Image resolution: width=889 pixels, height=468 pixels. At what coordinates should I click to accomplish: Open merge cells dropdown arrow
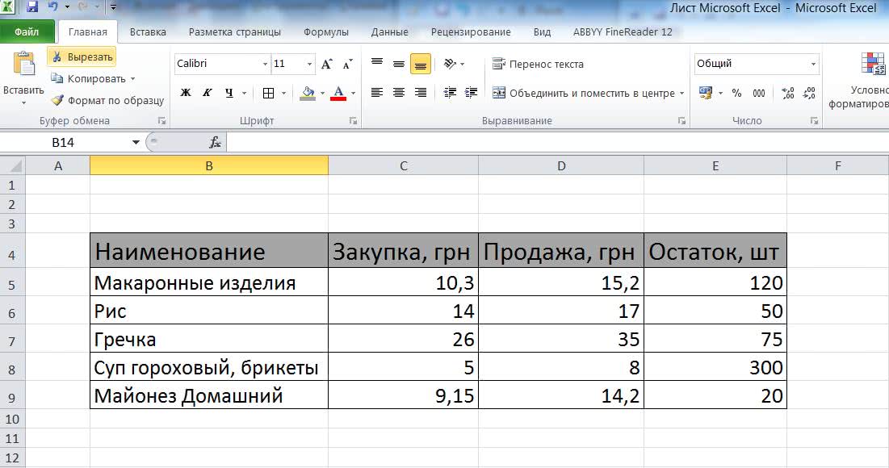point(682,93)
